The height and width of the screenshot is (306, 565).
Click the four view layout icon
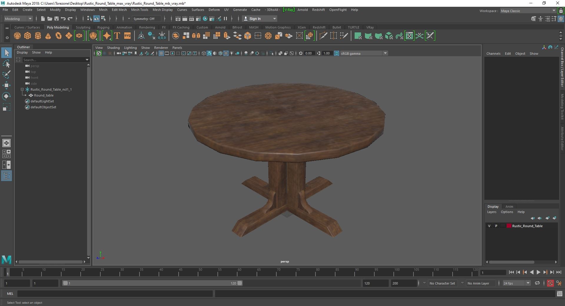pyautogui.click(x=6, y=154)
